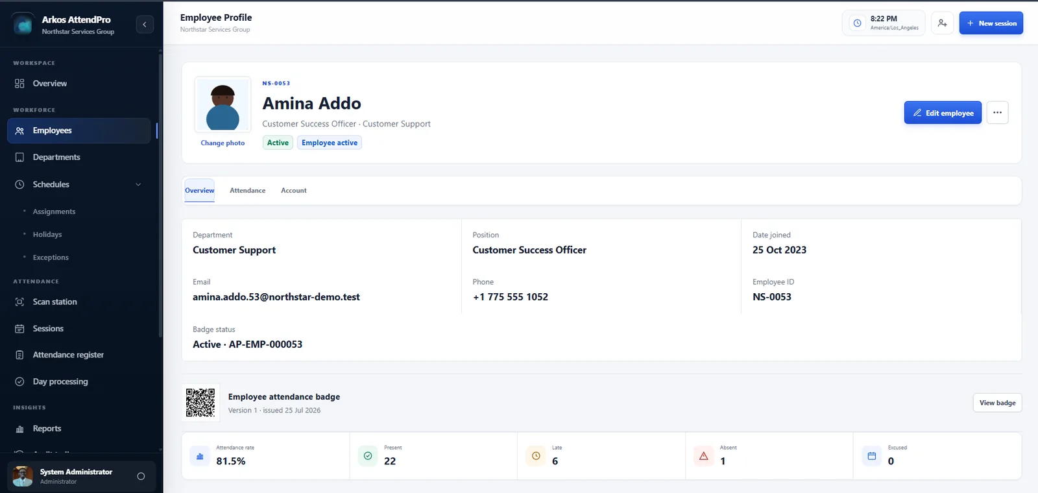Viewport: 1038px width, 493px height.
Task: Click the email amina.addo.53@northstar-demo.test
Action: click(x=276, y=297)
